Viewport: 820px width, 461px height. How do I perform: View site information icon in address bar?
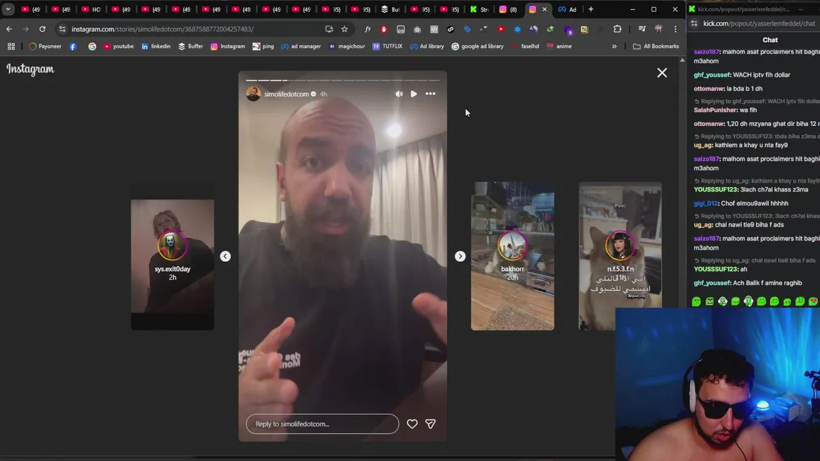pyautogui.click(x=61, y=29)
